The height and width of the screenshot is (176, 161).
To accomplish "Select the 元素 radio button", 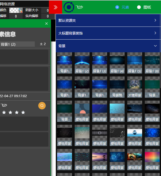I will (x=117, y=7).
